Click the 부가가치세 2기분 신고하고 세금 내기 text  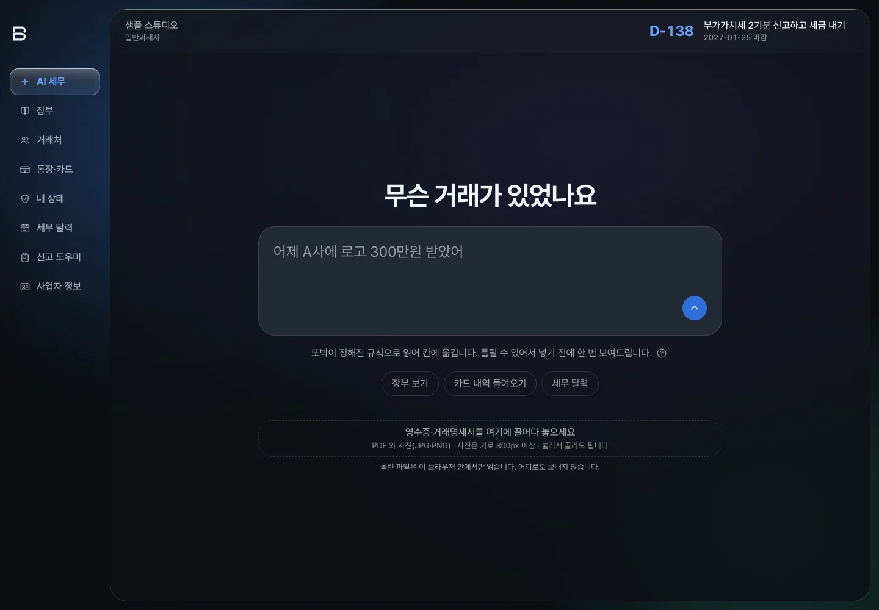[775, 25]
